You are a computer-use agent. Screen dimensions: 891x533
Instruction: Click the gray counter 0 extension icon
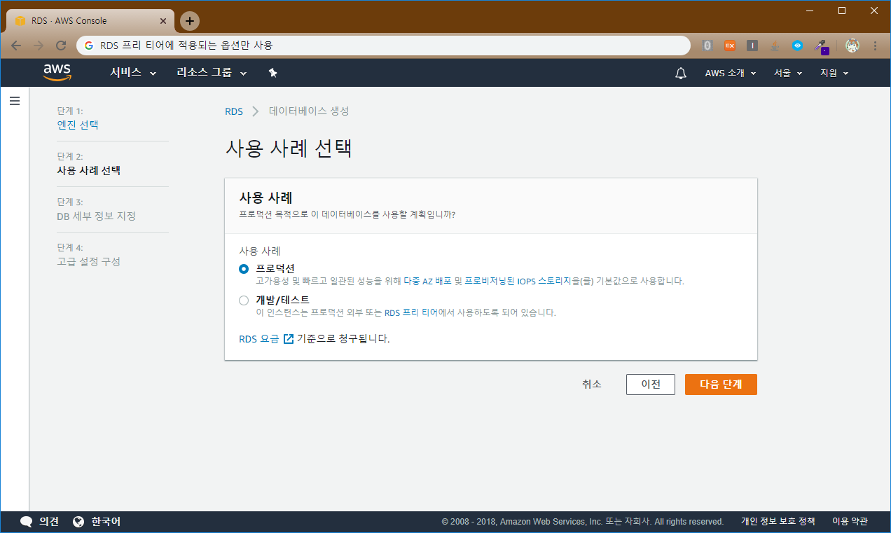707,46
